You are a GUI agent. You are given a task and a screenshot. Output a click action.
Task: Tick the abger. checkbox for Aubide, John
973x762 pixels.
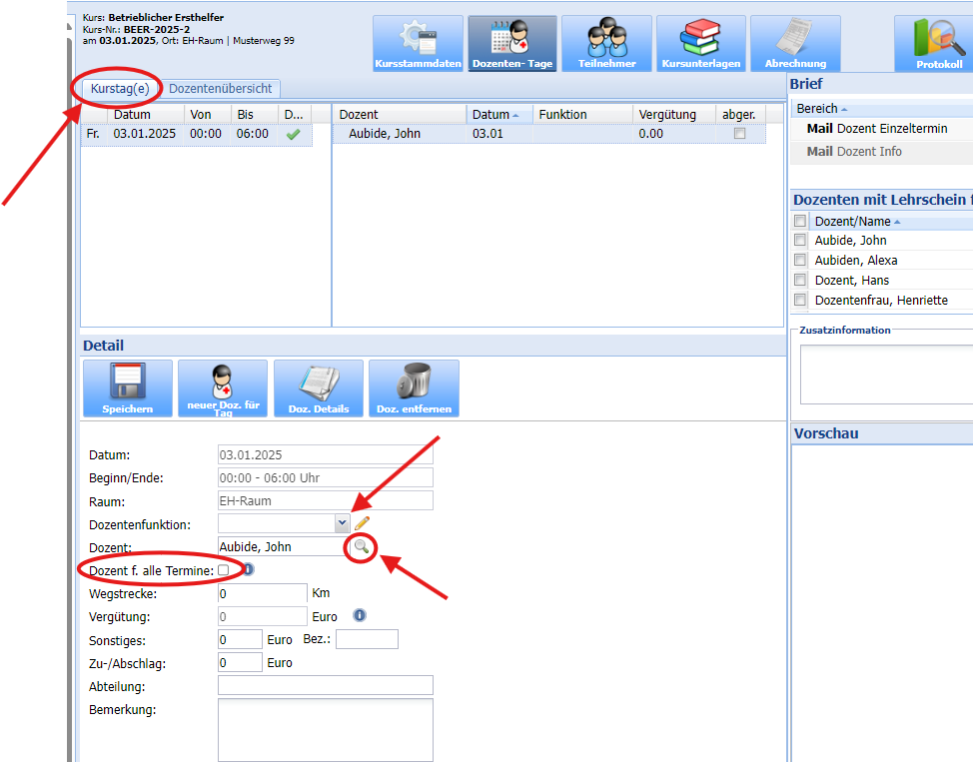pyautogui.click(x=739, y=134)
